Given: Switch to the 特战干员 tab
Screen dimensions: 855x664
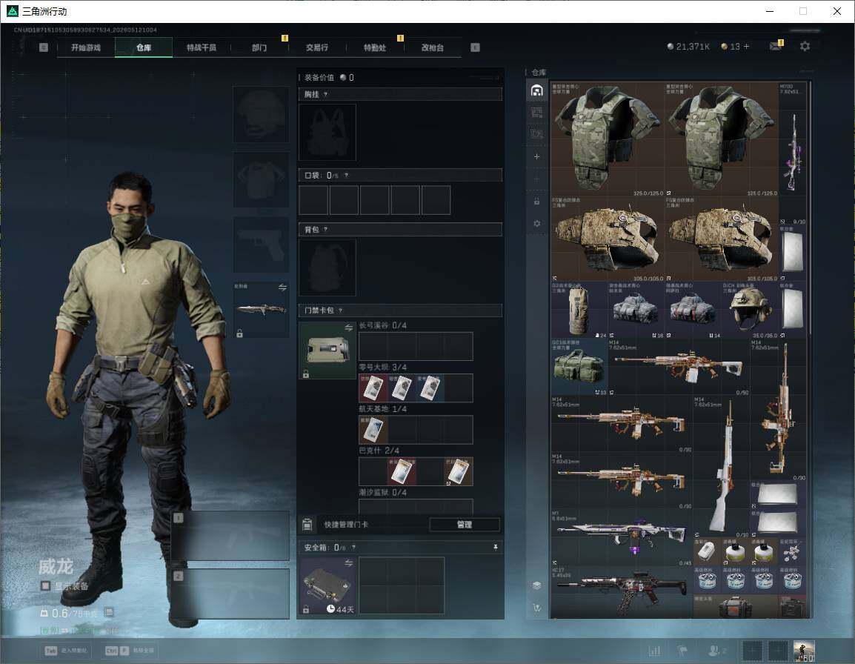Looking at the screenshot, I should pyautogui.click(x=202, y=47).
